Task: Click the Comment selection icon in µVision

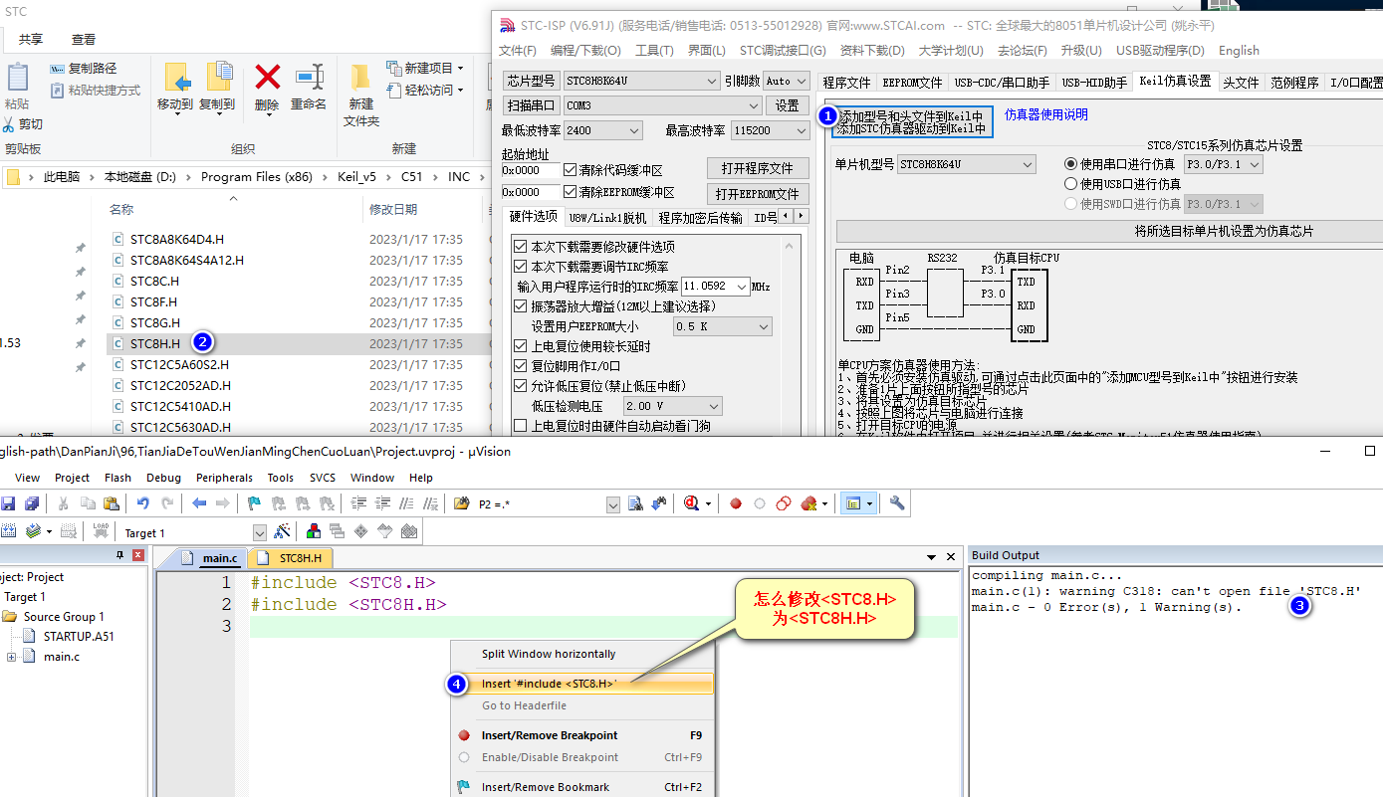Action: 406,503
